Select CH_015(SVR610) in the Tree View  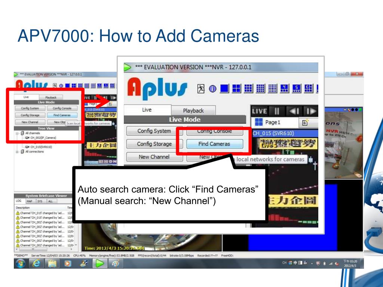click(41, 147)
